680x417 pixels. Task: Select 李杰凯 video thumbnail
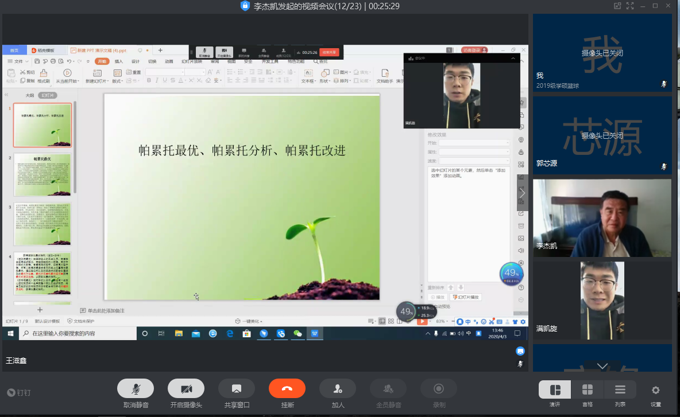[602, 218]
